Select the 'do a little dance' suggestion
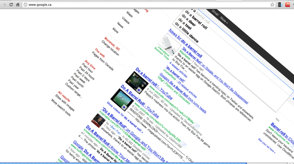This screenshot has width=294, height=164. pos(186,32)
